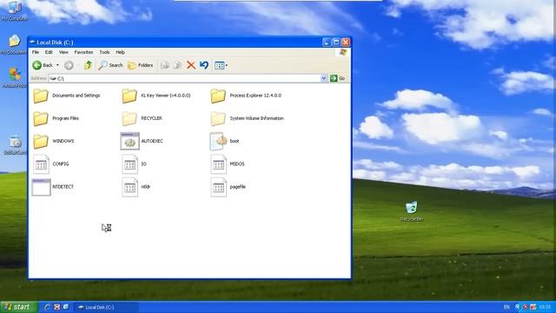Image resolution: width=556 pixels, height=313 pixels.
Task: Open the Back history dropdown arrow
Action: point(57,65)
